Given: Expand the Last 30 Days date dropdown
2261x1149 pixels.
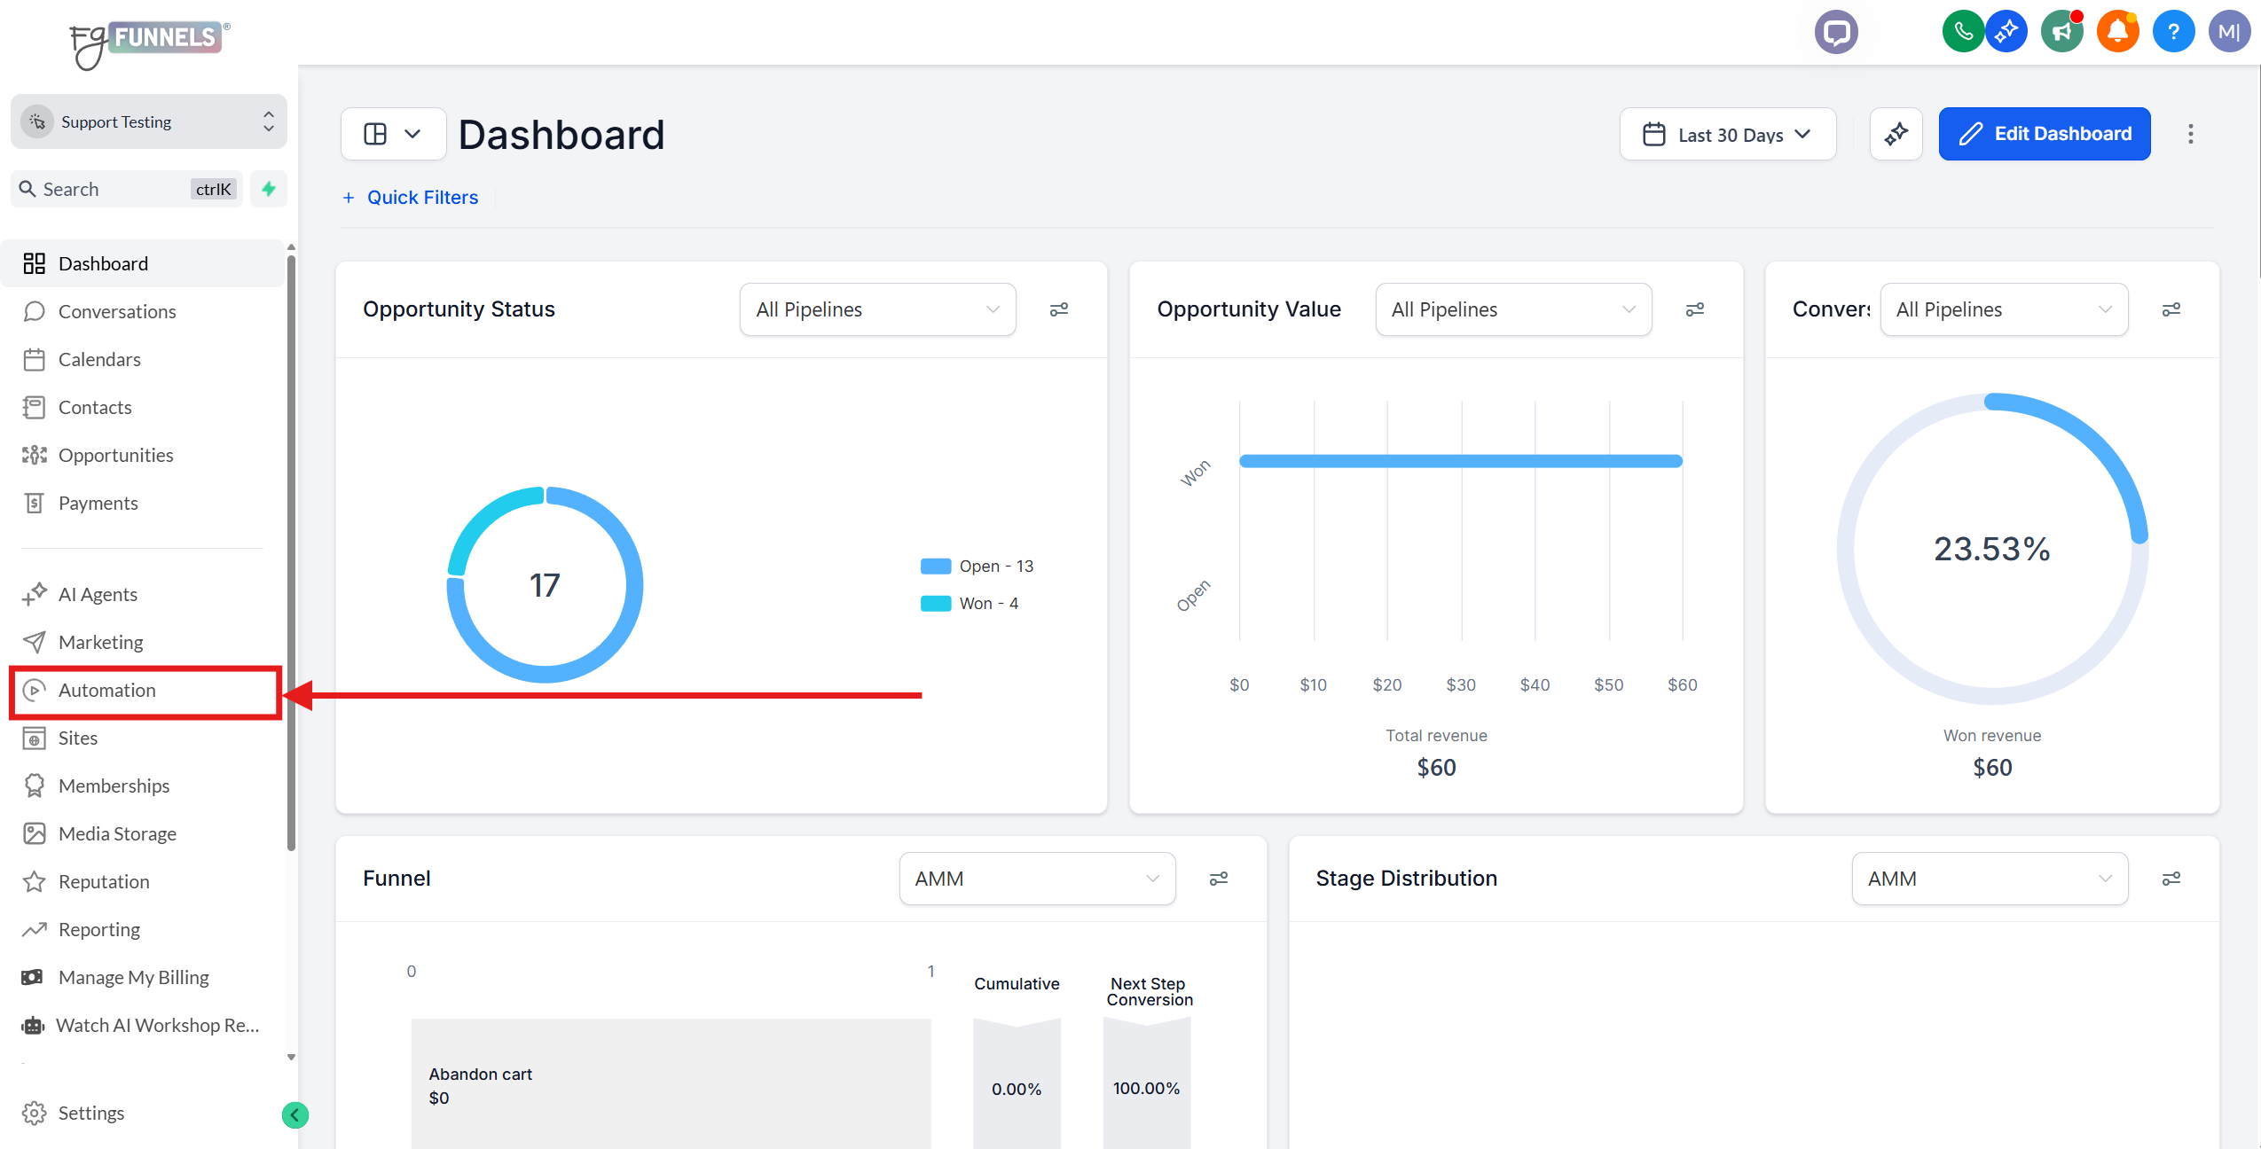Looking at the screenshot, I should (x=1727, y=134).
